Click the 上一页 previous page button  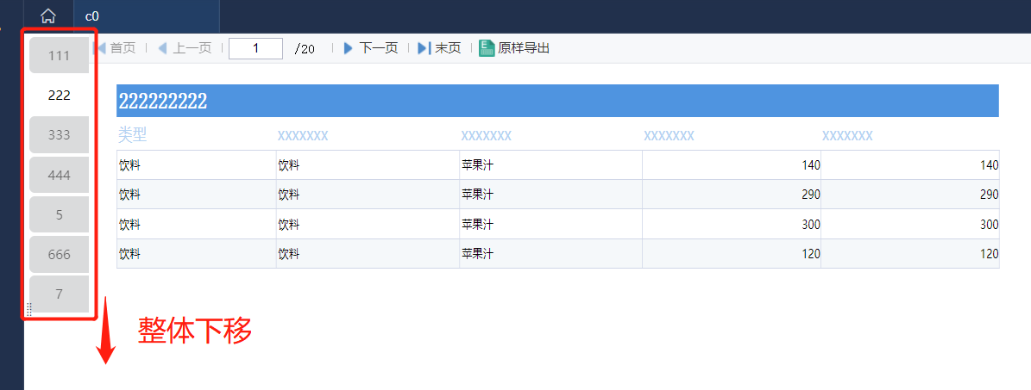pos(185,48)
